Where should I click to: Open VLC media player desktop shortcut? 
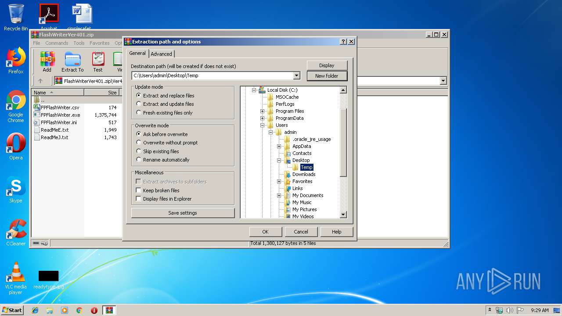click(16, 279)
